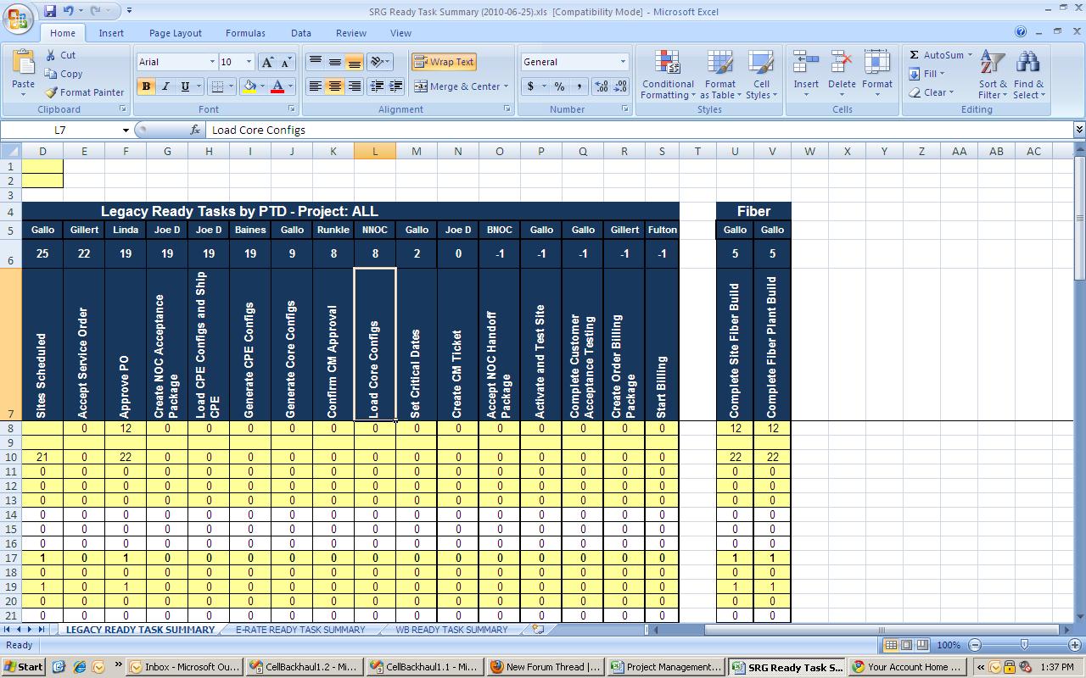This screenshot has height=678, width=1086.
Task: Open the Fill Color dropdown arrow
Action: 262,86
